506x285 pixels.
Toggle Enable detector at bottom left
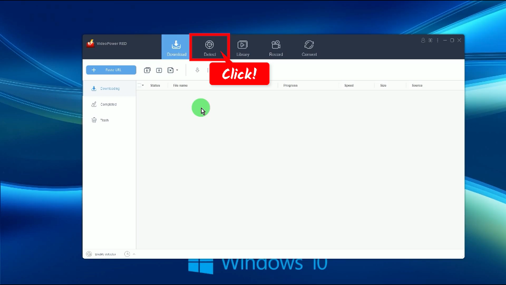101,254
